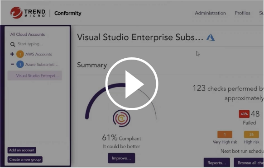Click the circular Conformity compliance icon
264x168 pixels.
point(121,118)
